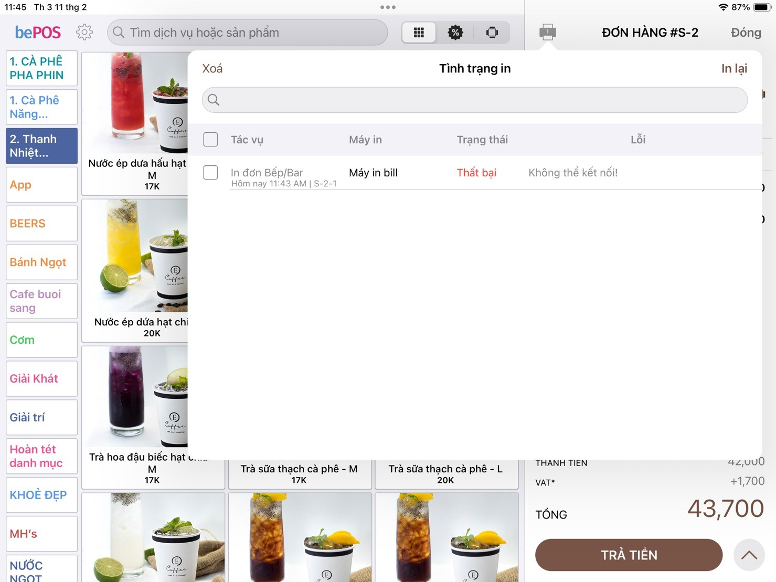Screen dimensions: 776x582
Task: Tap Máy in bill printer name
Action: (x=373, y=173)
